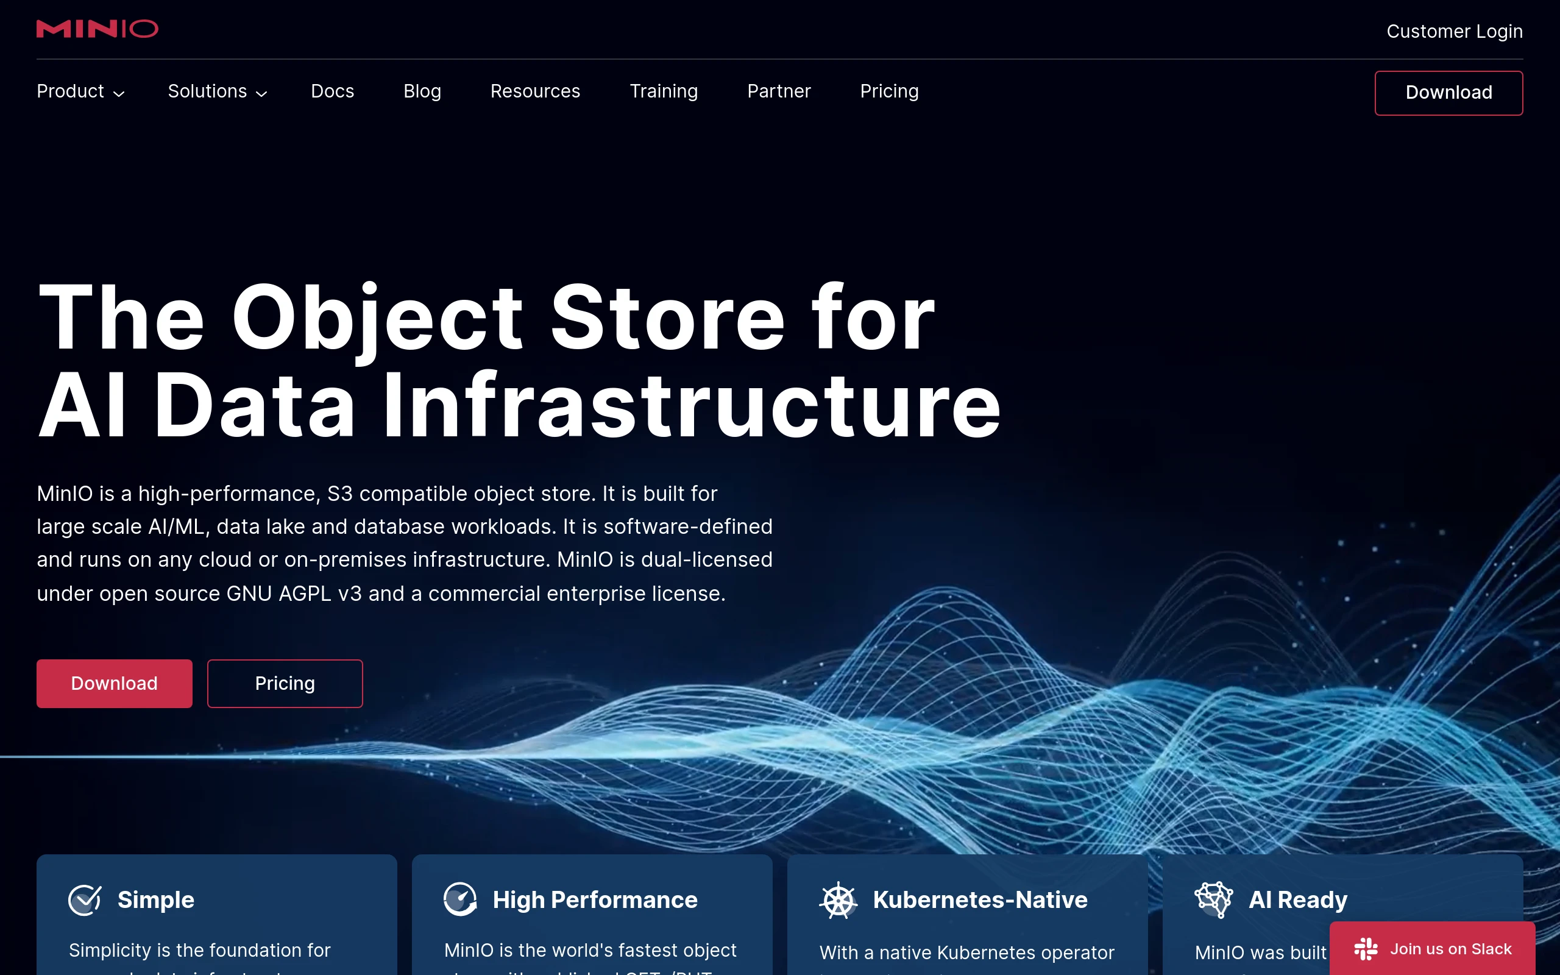Open the Product navigation item

click(x=70, y=91)
